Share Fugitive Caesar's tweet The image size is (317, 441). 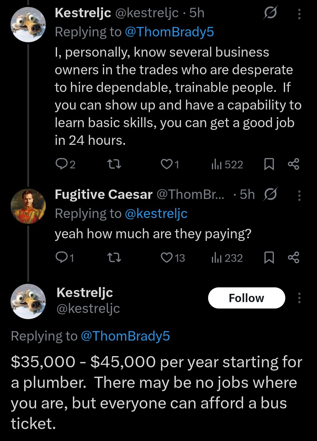(294, 257)
